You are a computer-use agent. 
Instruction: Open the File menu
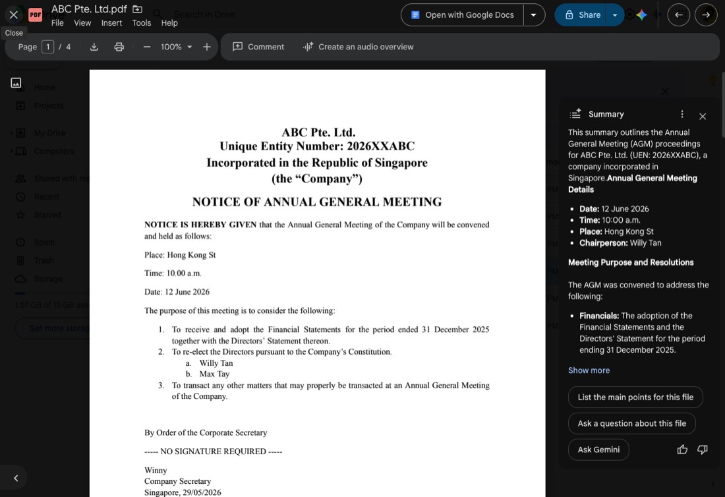pos(57,22)
